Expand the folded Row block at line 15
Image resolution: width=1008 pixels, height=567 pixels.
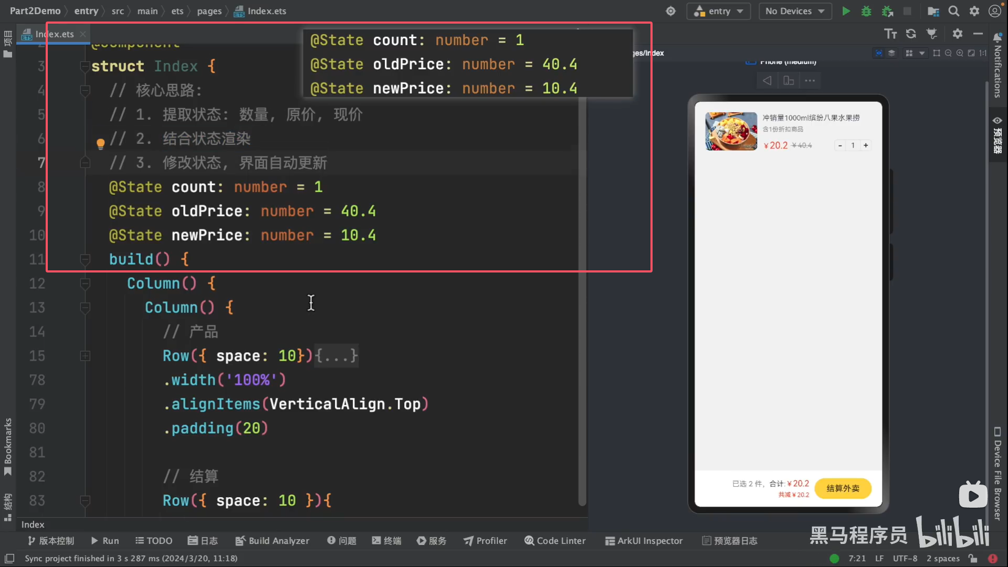[x=85, y=356]
